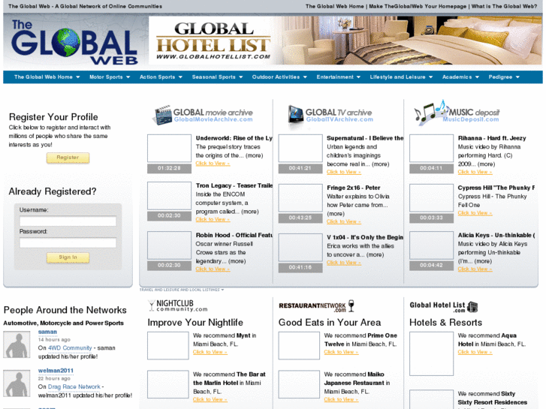Open the 4WD Community link

[x=70, y=348]
